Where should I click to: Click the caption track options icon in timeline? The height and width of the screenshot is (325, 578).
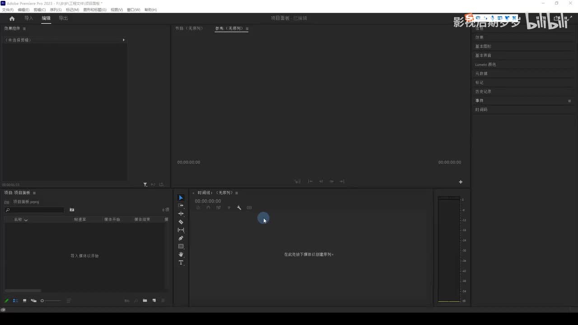tap(249, 208)
